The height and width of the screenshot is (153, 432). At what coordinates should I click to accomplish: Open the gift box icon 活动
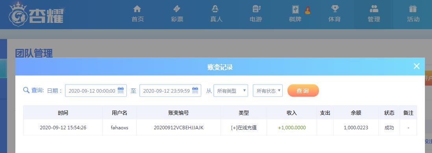(x=413, y=9)
